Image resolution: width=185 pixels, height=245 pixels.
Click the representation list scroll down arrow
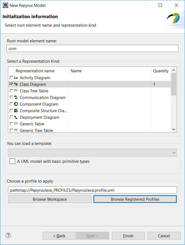point(174,129)
